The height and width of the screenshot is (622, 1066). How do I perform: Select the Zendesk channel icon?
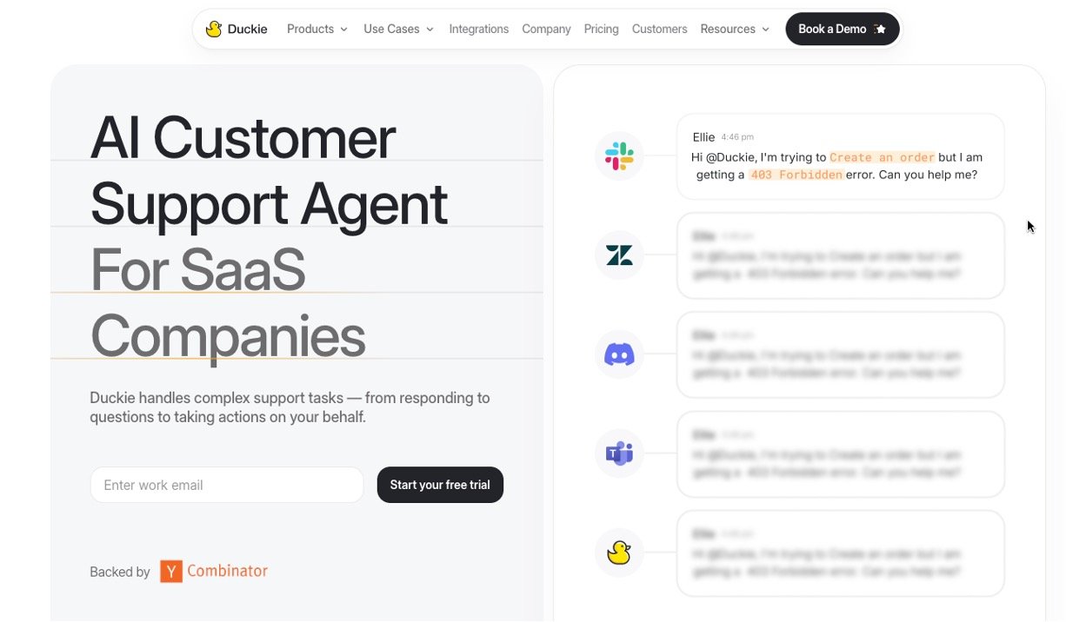tap(619, 255)
